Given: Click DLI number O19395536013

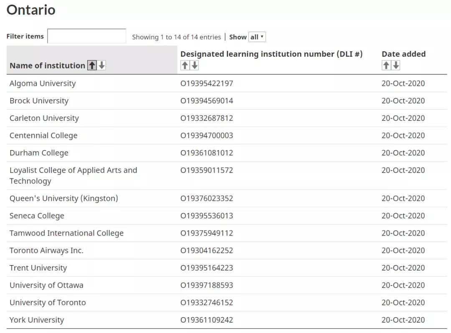Looking at the screenshot, I should tap(207, 216).
